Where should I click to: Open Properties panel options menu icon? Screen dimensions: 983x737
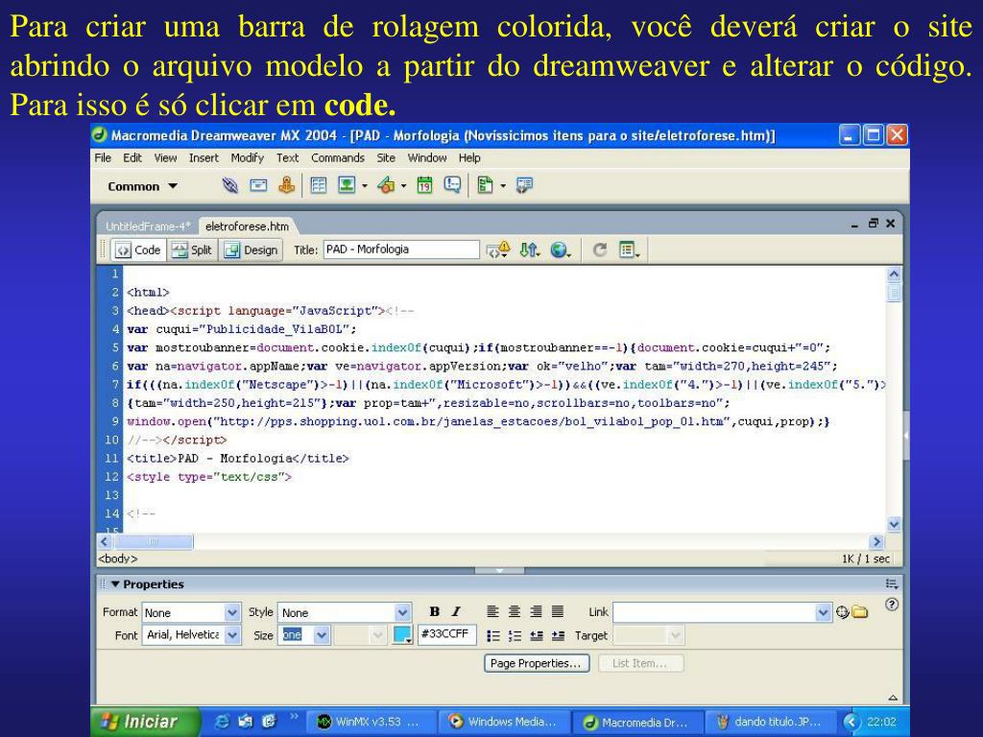892,584
